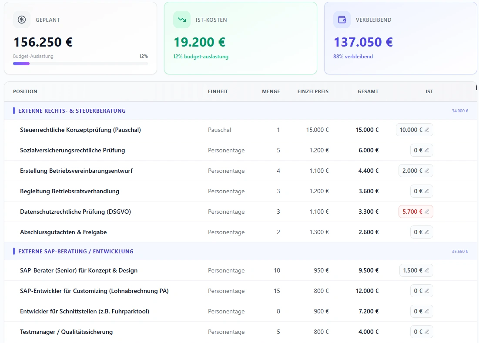Screen dimensions: 479x343
Task: Edit pencil for Erstellung Betriebsvereinbarungsentwurf actual cost
Action: 427,171
